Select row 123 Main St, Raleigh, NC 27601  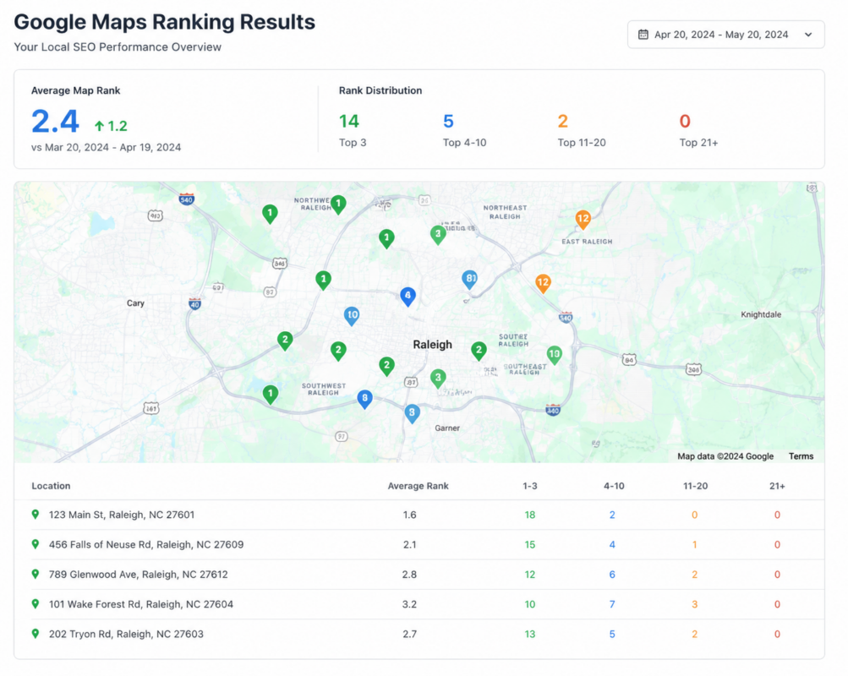coord(419,515)
